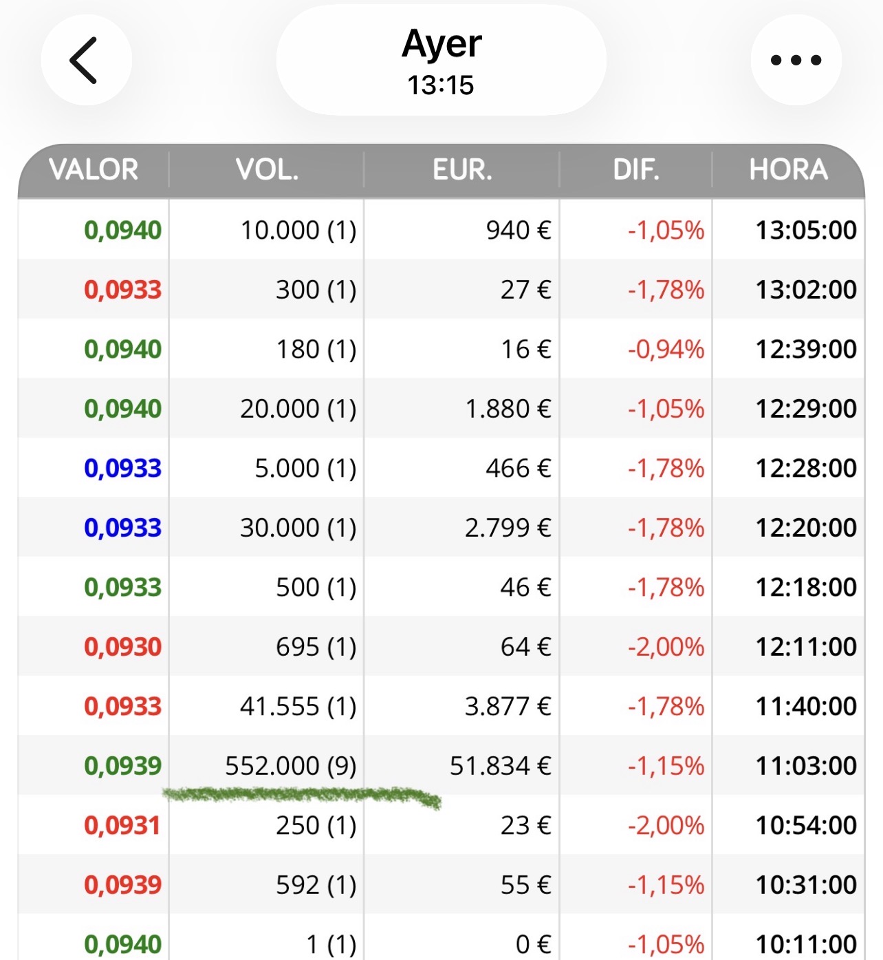Click time 12:29:00

tap(806, 409)
